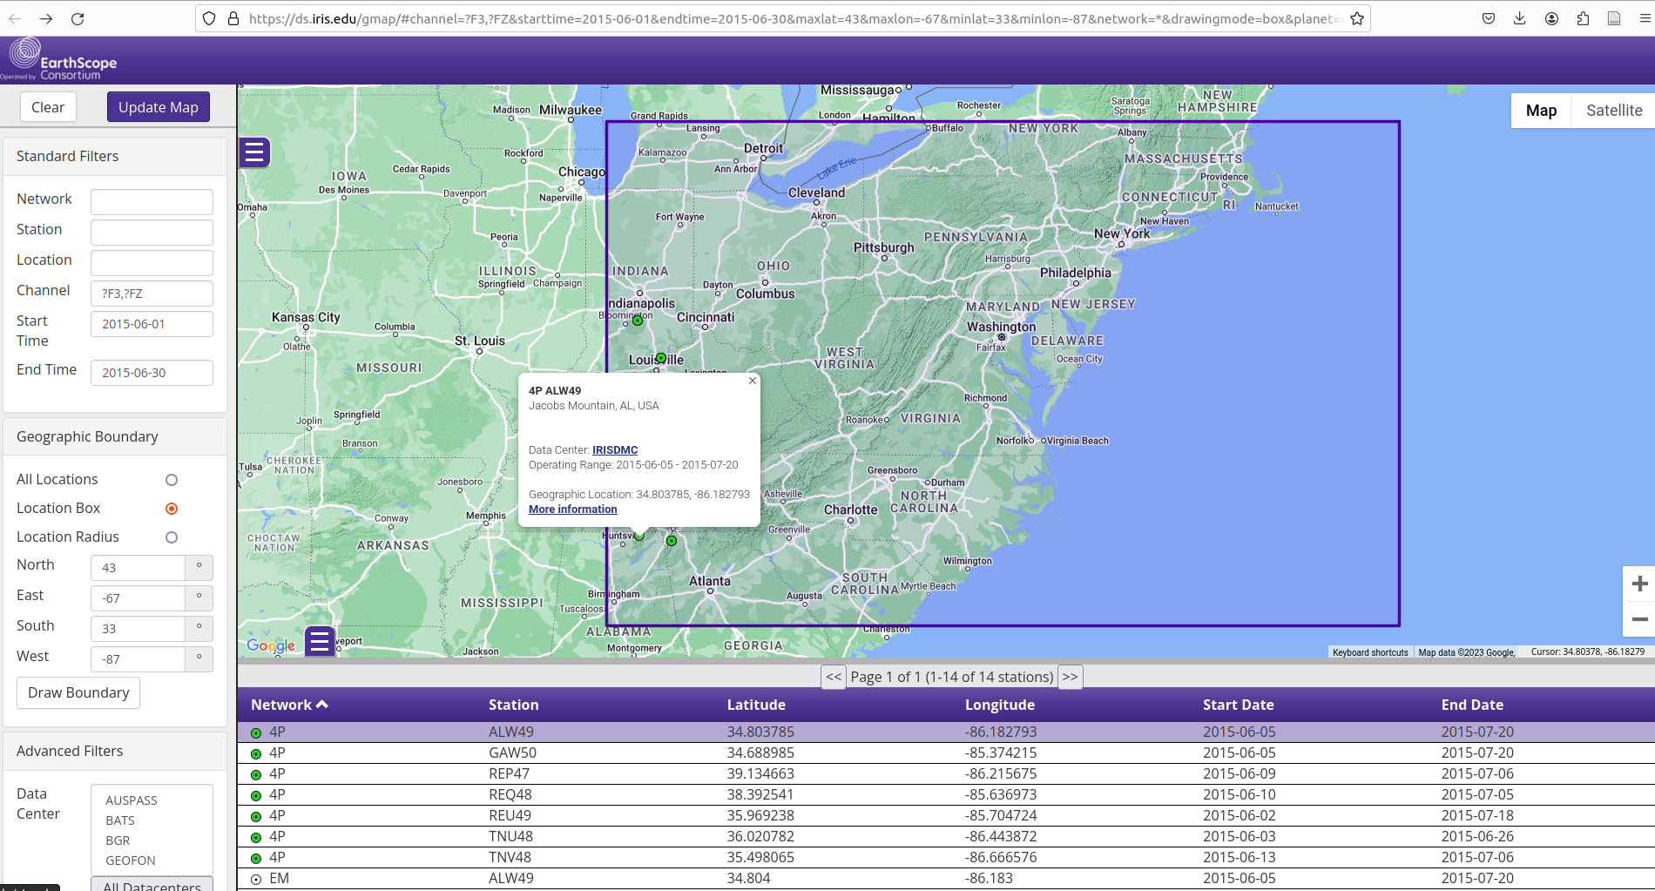Sort by the End Date column header
1655x891 pixels.
click(1472, 705)
